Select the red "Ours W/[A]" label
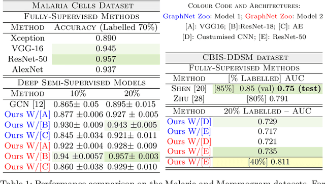The height and width of the screenshot is (184, 325). click(27, 146)
